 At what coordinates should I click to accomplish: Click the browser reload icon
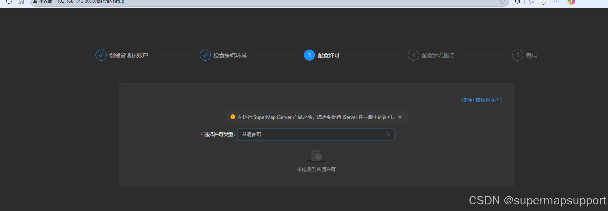(9, 1)
